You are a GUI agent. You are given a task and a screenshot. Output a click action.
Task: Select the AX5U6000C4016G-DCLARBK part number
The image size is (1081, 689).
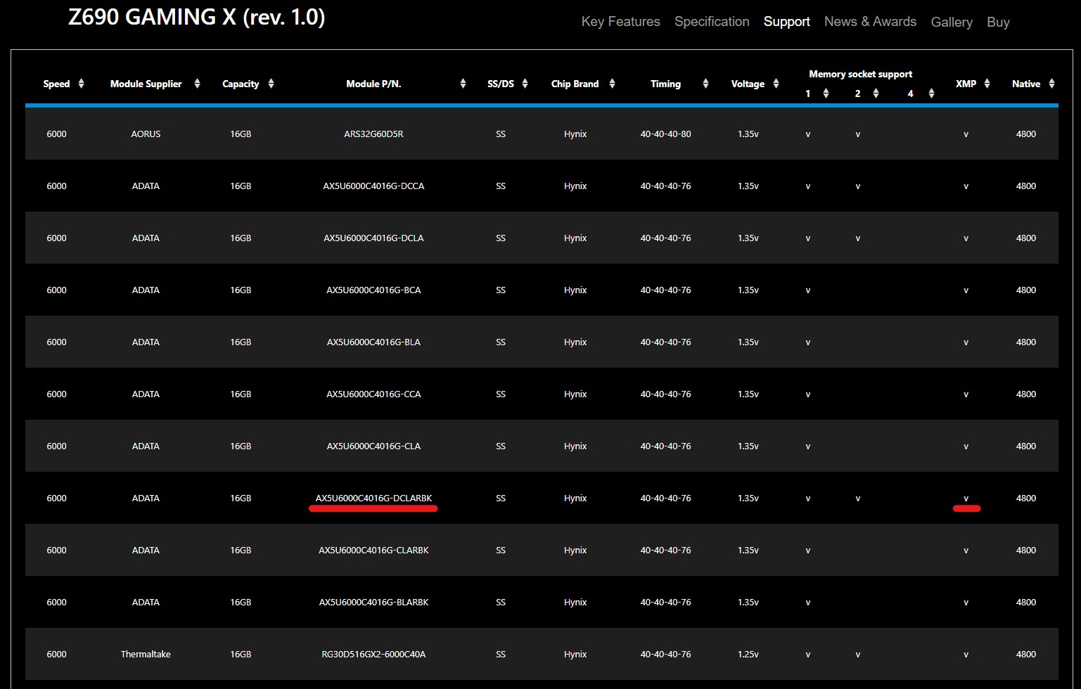point(373,498)
